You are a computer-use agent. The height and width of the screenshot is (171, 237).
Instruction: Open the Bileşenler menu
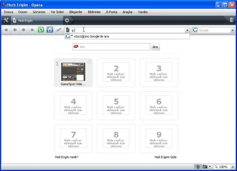point(76,12)
